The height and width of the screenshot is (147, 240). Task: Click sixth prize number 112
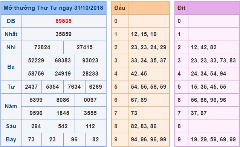[90, 126]
